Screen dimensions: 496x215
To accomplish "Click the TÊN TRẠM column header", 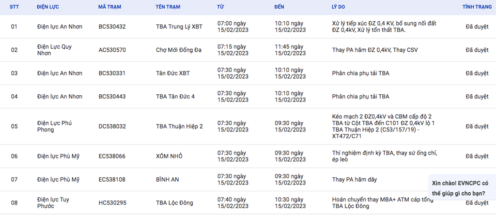I will 168,7.
